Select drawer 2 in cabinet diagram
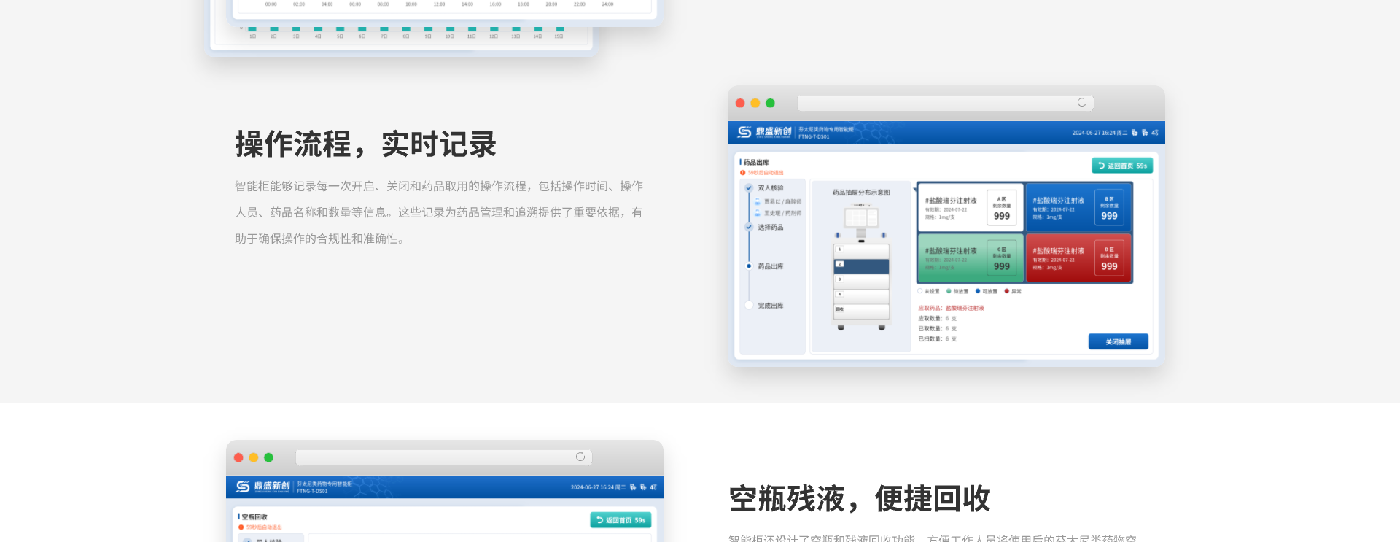The image size is (1400, 542). pyautogui.click(x=861, y=265)
